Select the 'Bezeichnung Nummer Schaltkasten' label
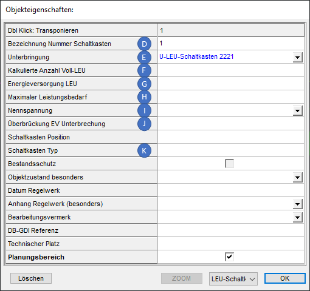The image size is (310, 291). [x=60, y=44]
